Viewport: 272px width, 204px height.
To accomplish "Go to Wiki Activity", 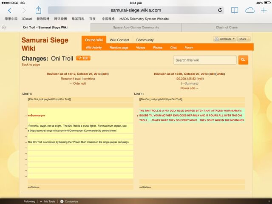I will click(x=93, y=48).
